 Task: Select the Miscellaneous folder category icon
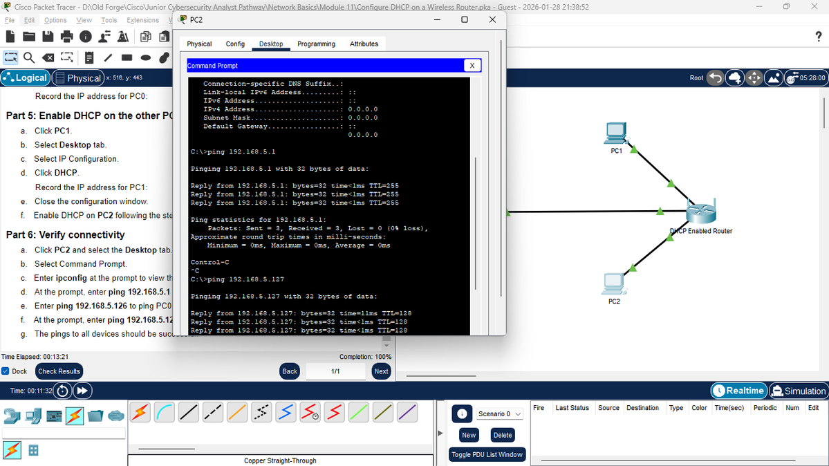pos(95,416)
